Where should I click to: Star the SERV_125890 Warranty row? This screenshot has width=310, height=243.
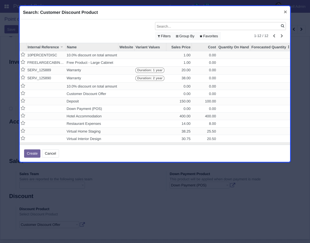click(x=23, y=78)
